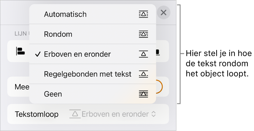Close the panel with the X button
The width and height of the screenshot is (254, 131).
point(163,13)
